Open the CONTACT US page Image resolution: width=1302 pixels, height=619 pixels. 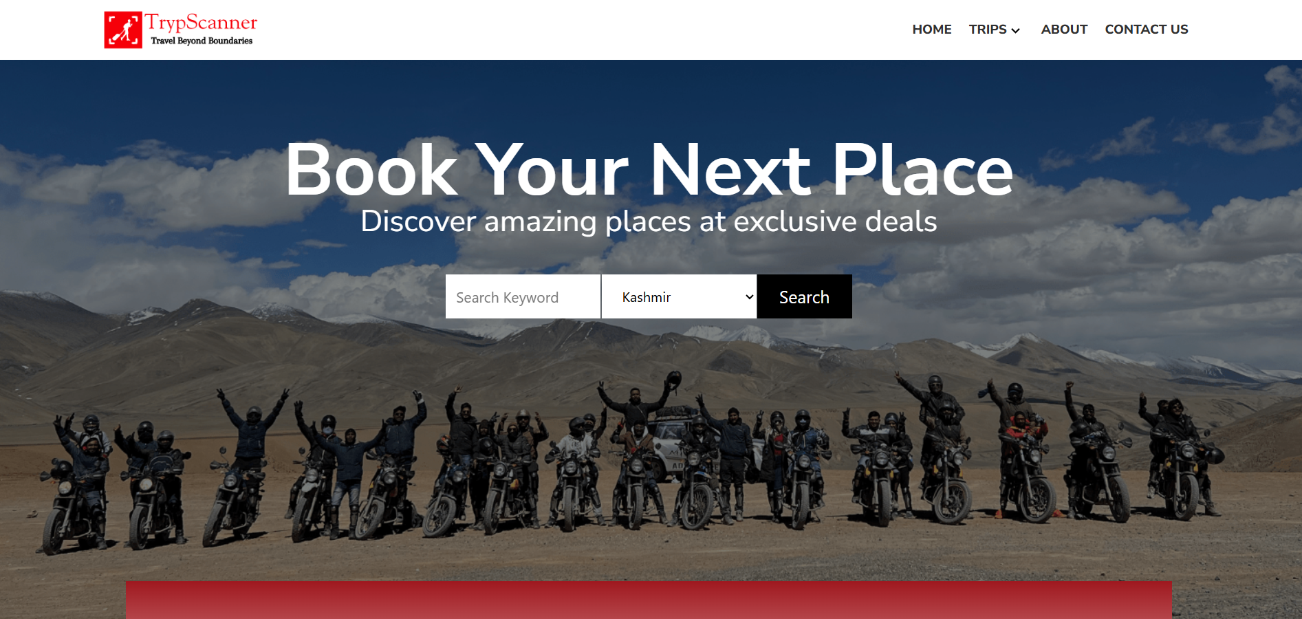click(x=1147, y=30)
